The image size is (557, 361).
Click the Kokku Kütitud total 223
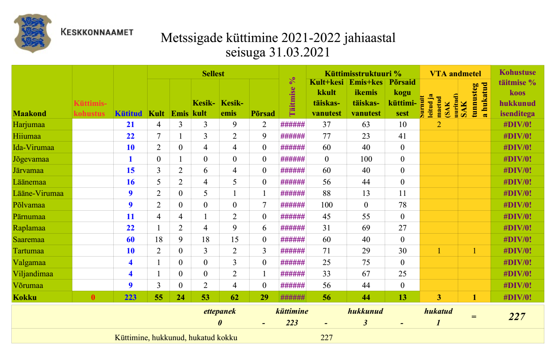click(x=130, y=297)
